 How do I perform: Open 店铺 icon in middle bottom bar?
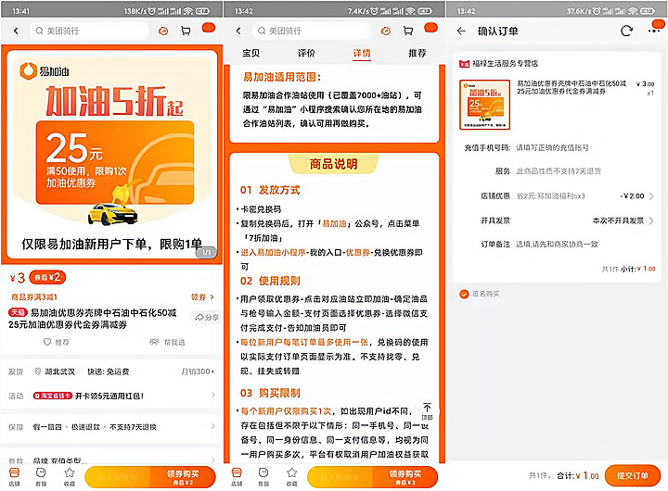(x=237, y=476)
